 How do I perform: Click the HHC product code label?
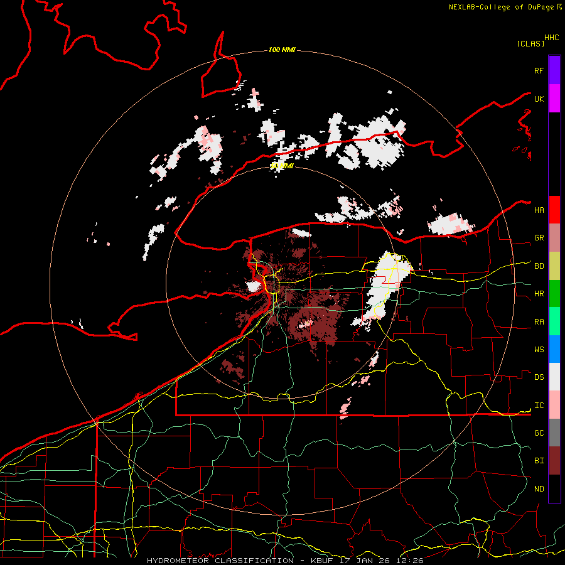coord(551,38)
